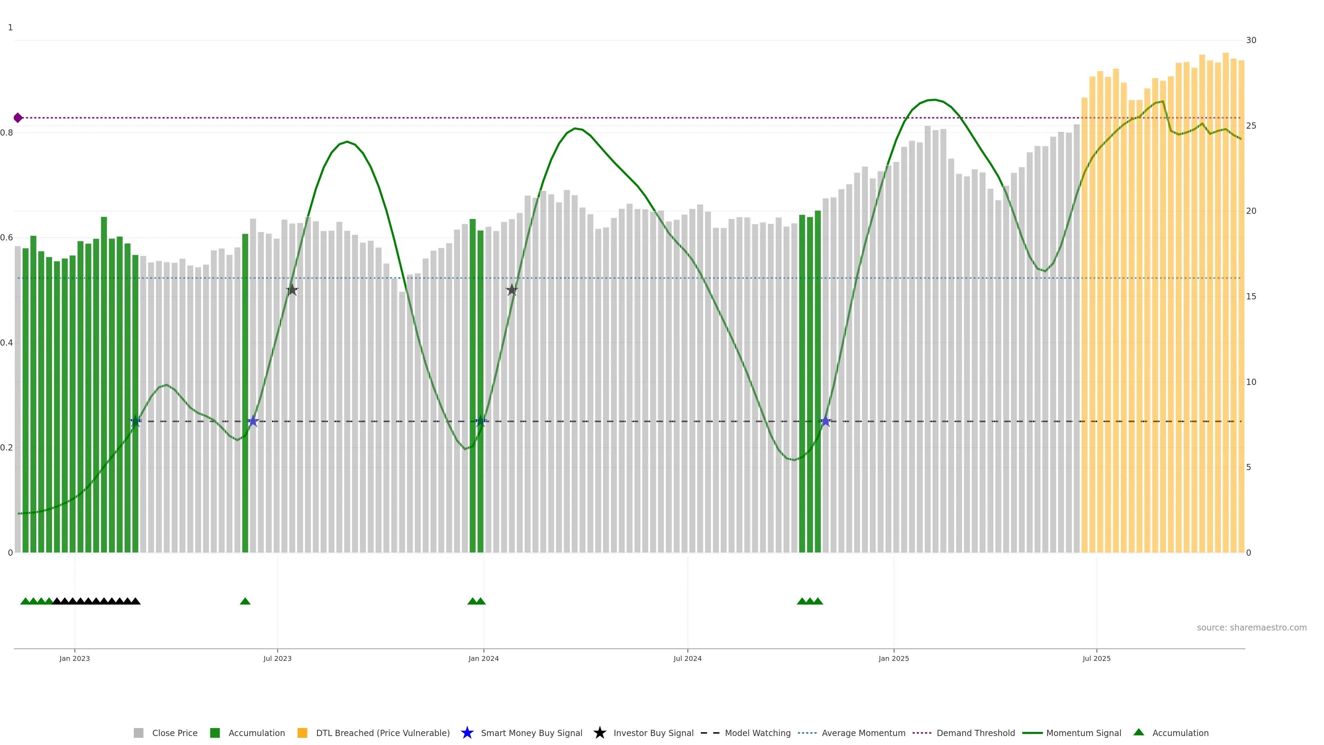1324x745 pixels.
Task: Click the black star legend icon
Action: coord(599,733)
